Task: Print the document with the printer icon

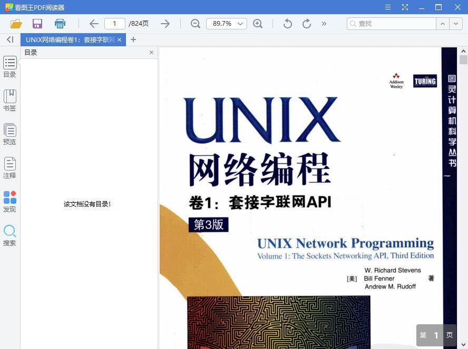Action: [60, 24]
